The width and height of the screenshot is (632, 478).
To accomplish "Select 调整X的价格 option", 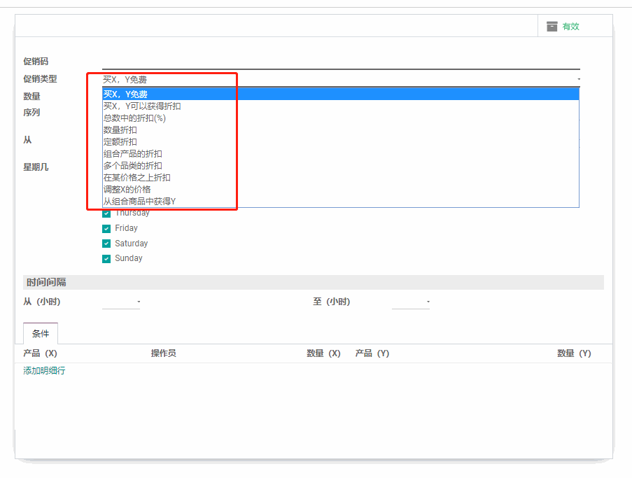I will point(127,190).
